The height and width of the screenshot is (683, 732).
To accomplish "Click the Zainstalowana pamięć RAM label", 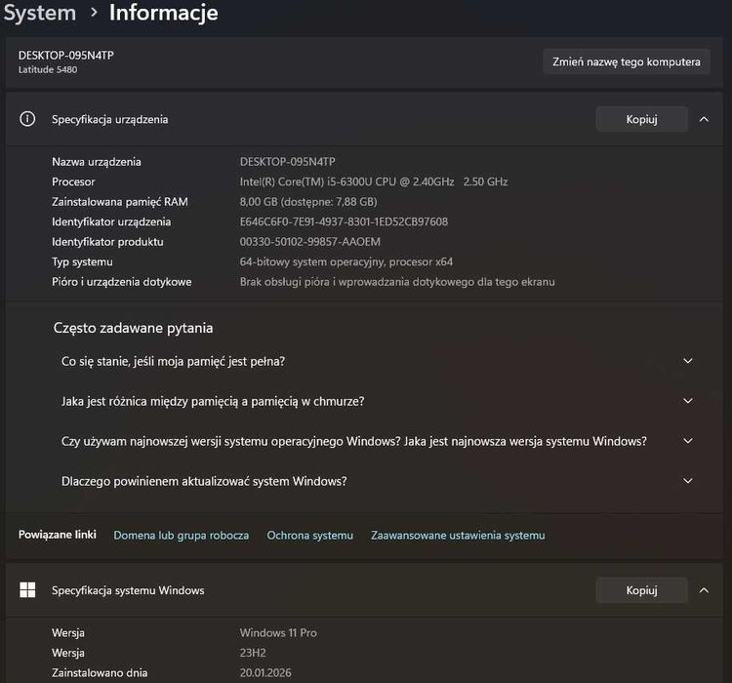I will pyautogui.click(x=119, y=202).
